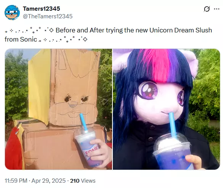Click the tweet text about Unicorn Dream Slush
The height and width of the screenshot is (188, 223).
tap(108, 35)
